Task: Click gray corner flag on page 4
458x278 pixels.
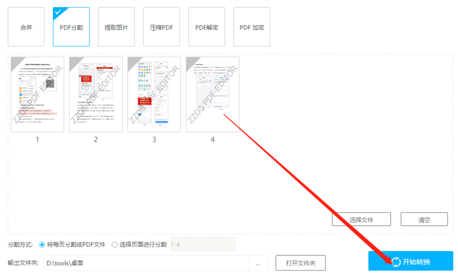Action: (192, 63)
